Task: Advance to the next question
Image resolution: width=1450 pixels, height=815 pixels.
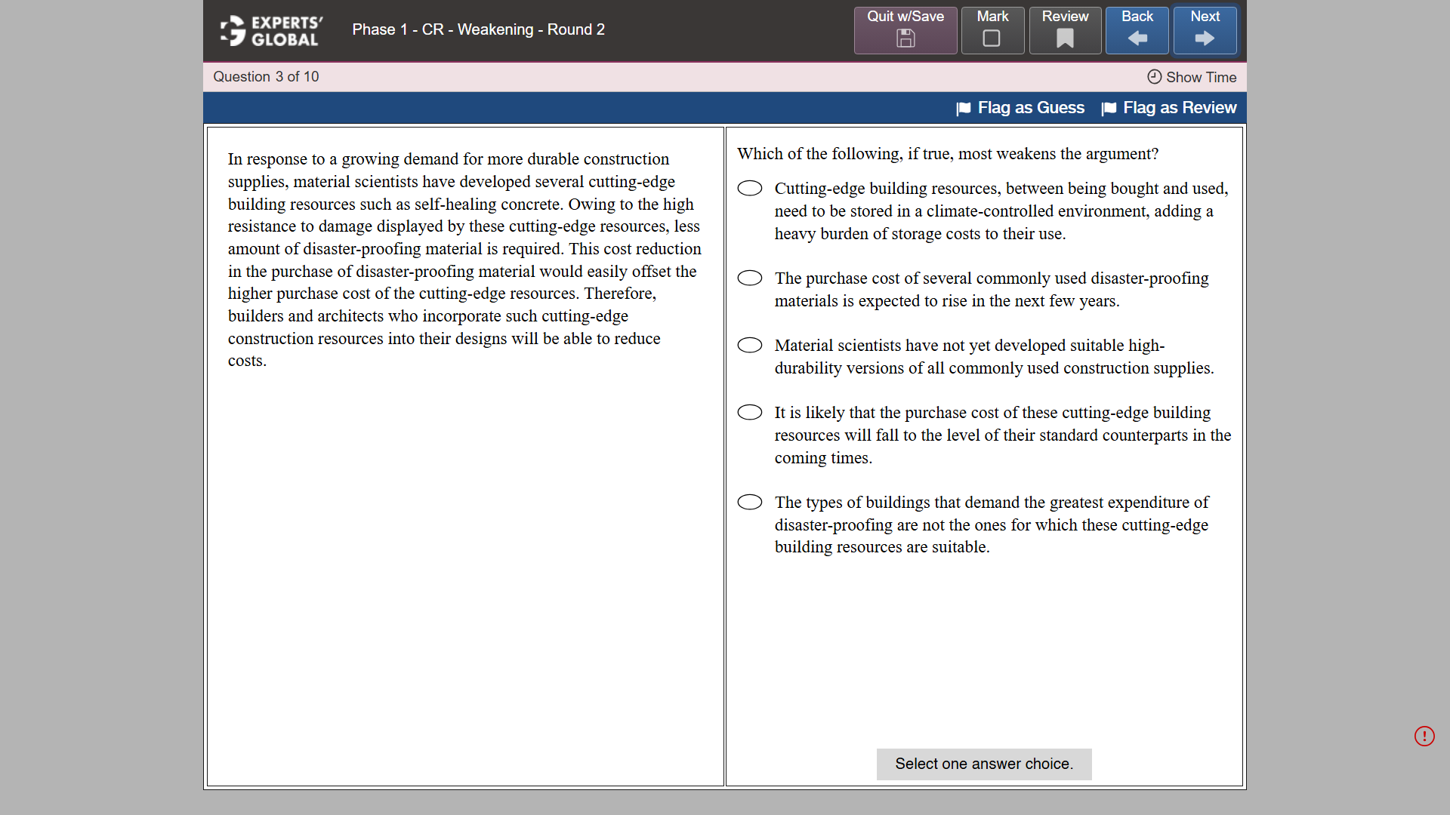Action: pyautogui.click(x=1204, y=30)
